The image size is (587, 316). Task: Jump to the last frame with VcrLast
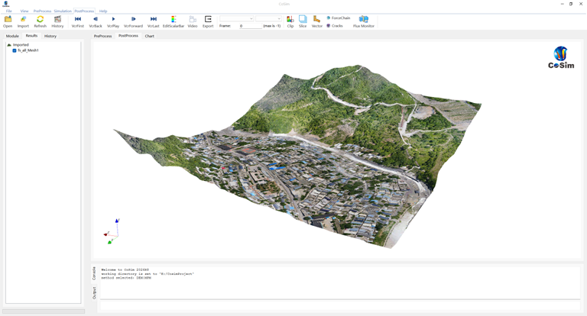[154, 19]
